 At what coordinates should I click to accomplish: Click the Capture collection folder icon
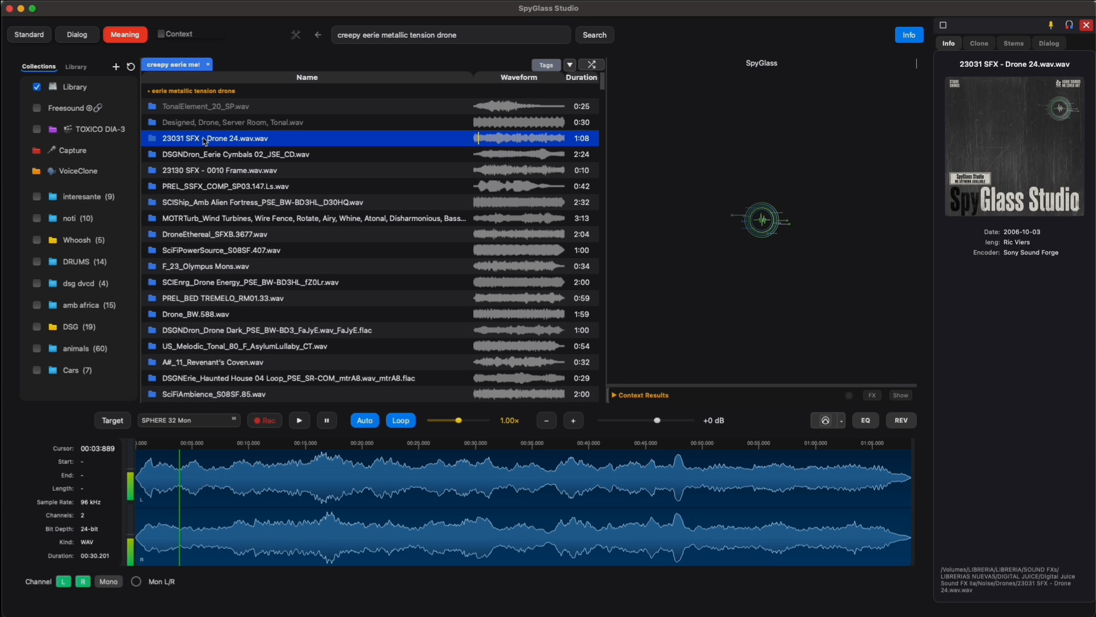coord(37,151)
